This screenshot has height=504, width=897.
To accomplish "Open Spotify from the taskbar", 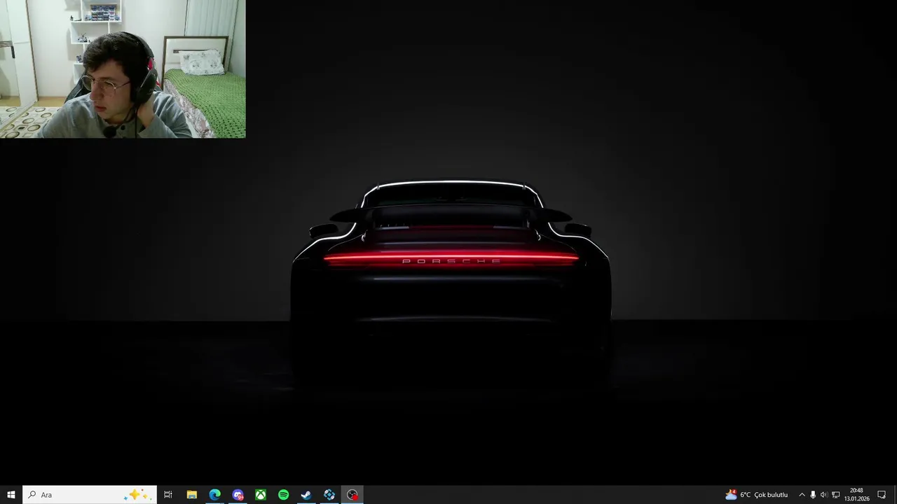I will click(x=283, y=495).
